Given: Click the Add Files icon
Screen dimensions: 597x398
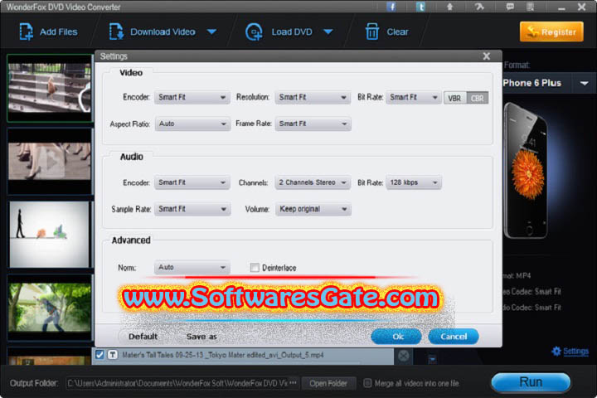Looking at the screenshot, I should 26,32.
